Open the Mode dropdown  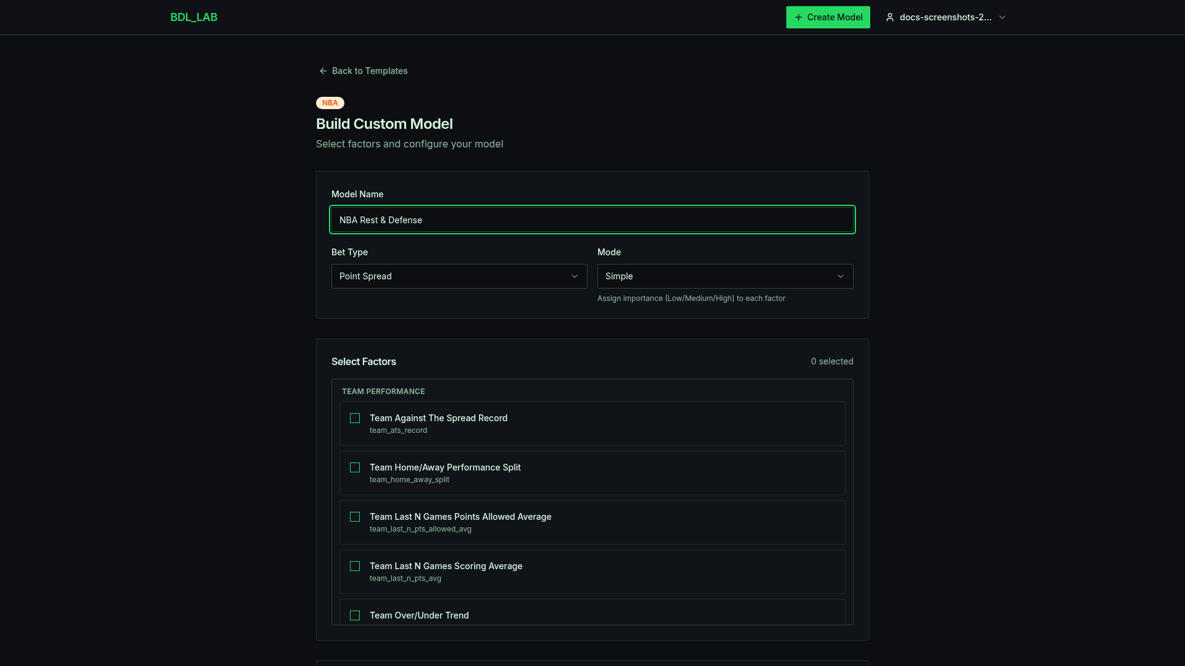pos(725,276)
